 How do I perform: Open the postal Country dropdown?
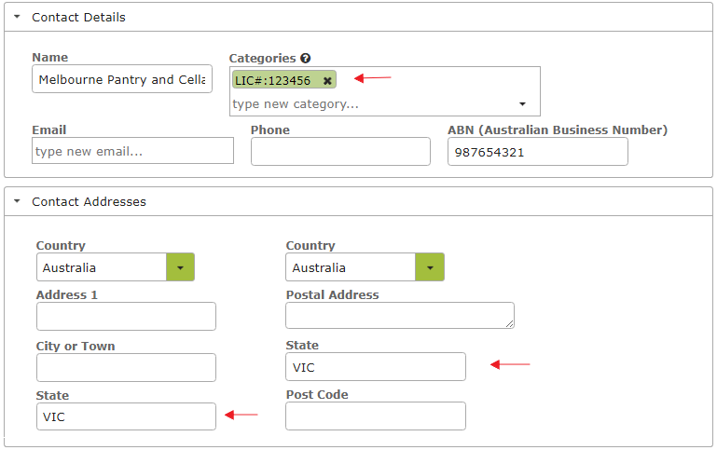[x=430, y=267]
